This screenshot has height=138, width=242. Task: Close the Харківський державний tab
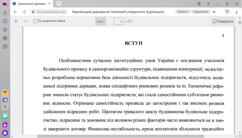[49, 3]
